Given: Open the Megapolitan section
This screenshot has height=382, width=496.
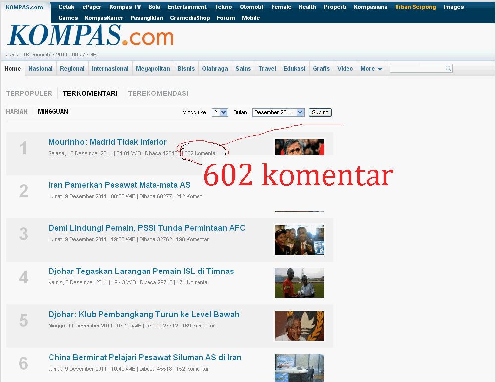Looking at the screenshot, I should [153, 69].
